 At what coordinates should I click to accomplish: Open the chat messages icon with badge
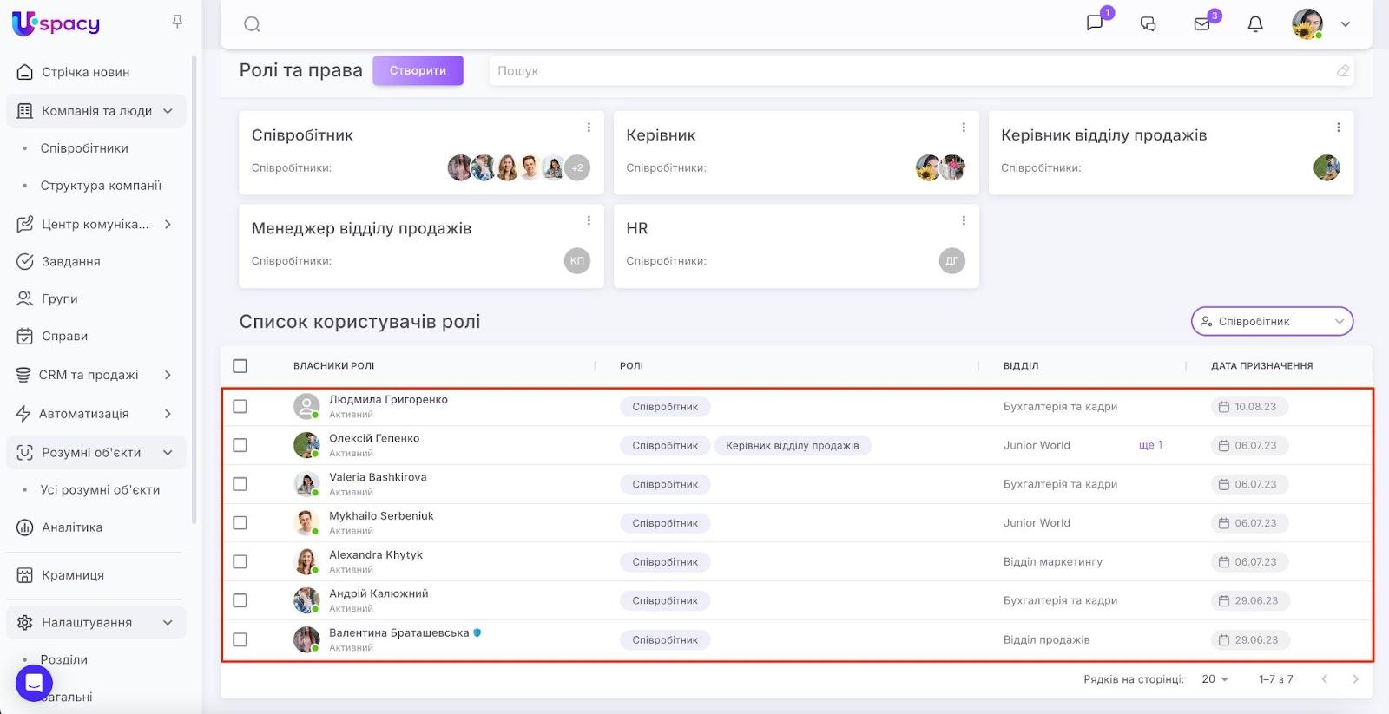click(1096, 23)
